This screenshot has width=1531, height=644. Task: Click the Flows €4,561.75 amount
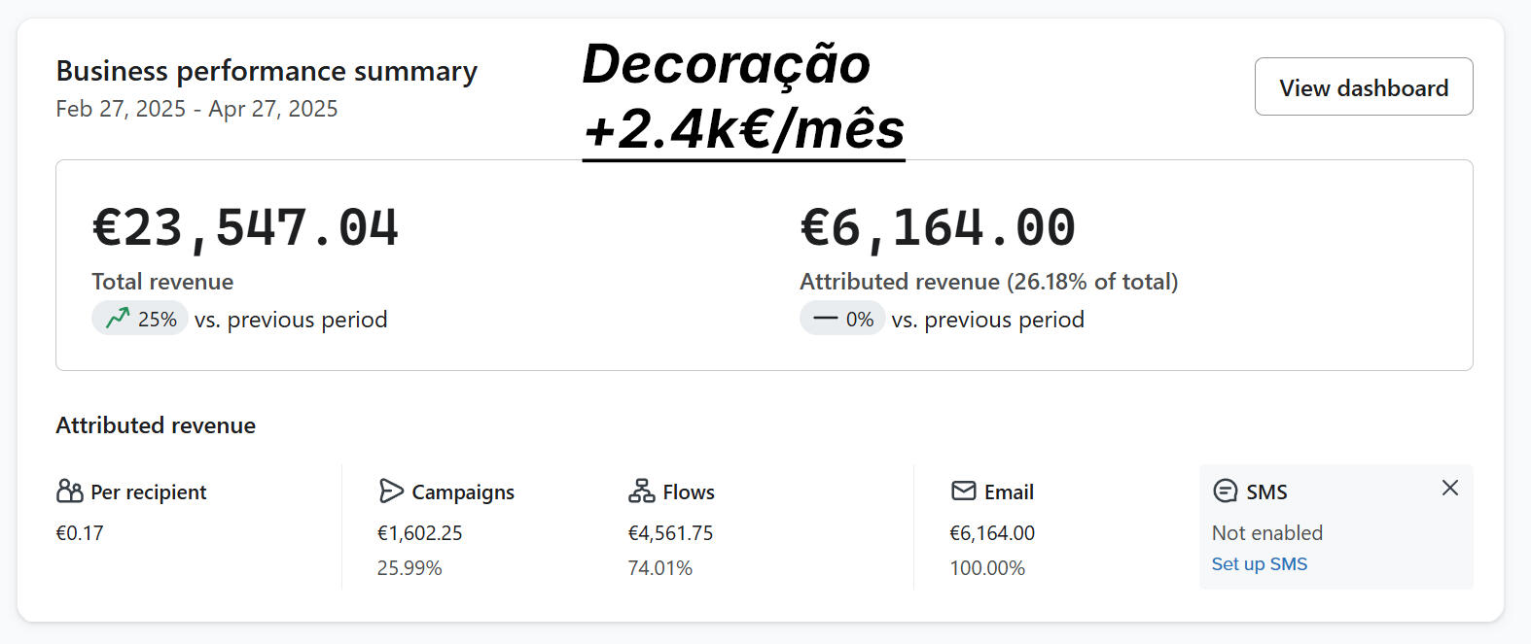pos(670,533)
